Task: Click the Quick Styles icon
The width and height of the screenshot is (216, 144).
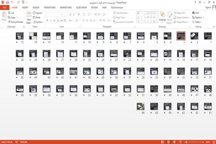Action: 170,15
